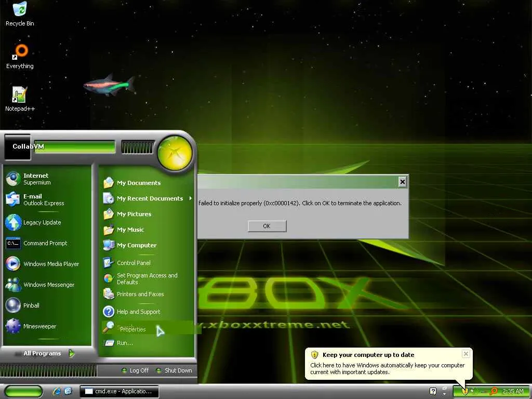Click the fish image on the desktop

coord(109,85)
